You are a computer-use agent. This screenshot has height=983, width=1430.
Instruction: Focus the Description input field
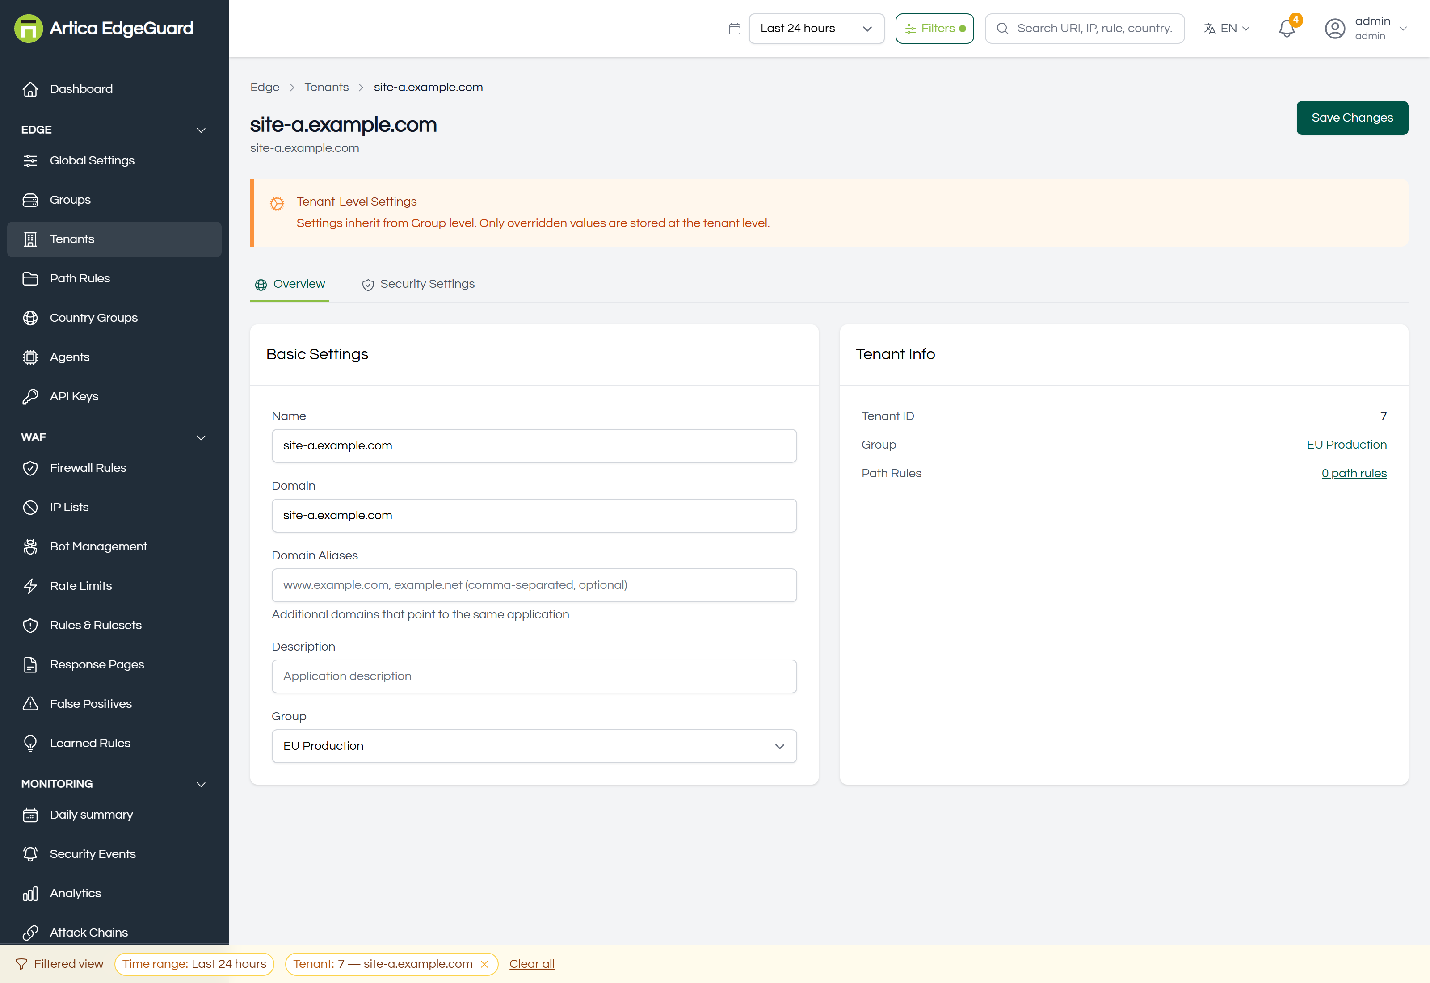coord(534,676)
